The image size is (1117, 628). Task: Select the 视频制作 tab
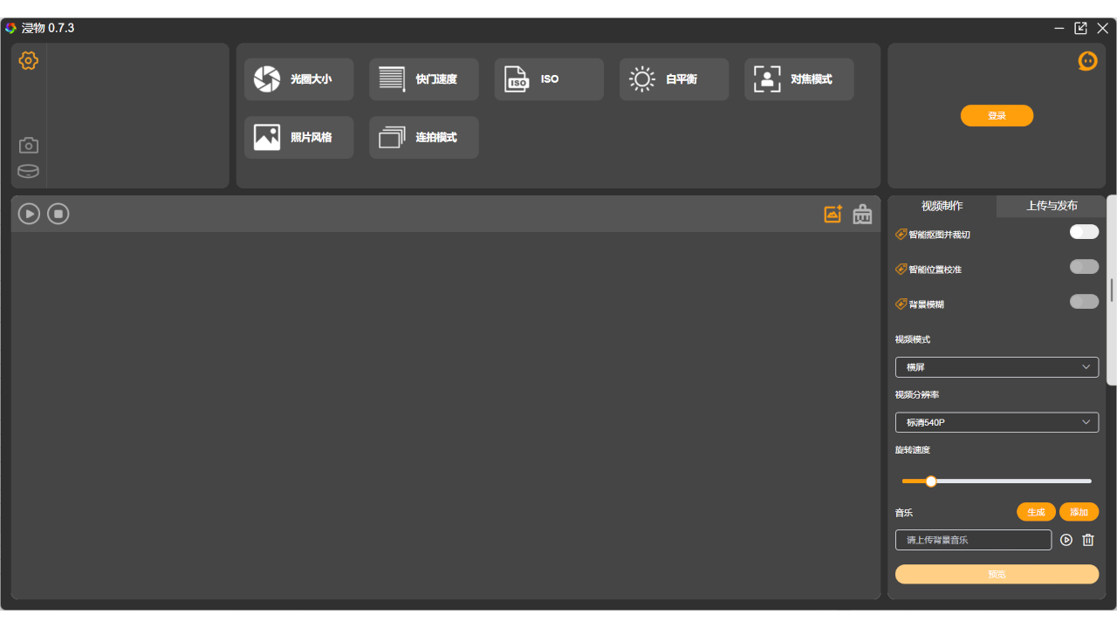coord(942,206)
